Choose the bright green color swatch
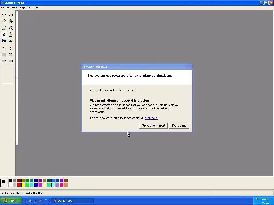The height and width of the screenshot is (205, 274). click(28, 185)
